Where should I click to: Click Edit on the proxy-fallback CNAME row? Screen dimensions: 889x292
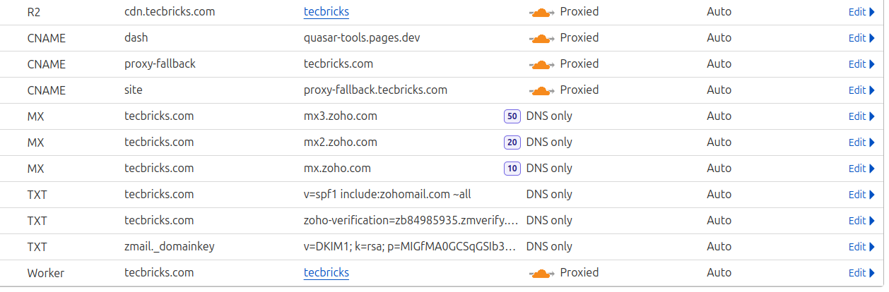pos(861,64)
